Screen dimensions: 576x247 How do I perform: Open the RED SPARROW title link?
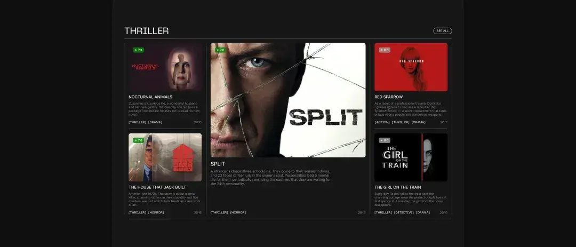[x=389, y=97]
